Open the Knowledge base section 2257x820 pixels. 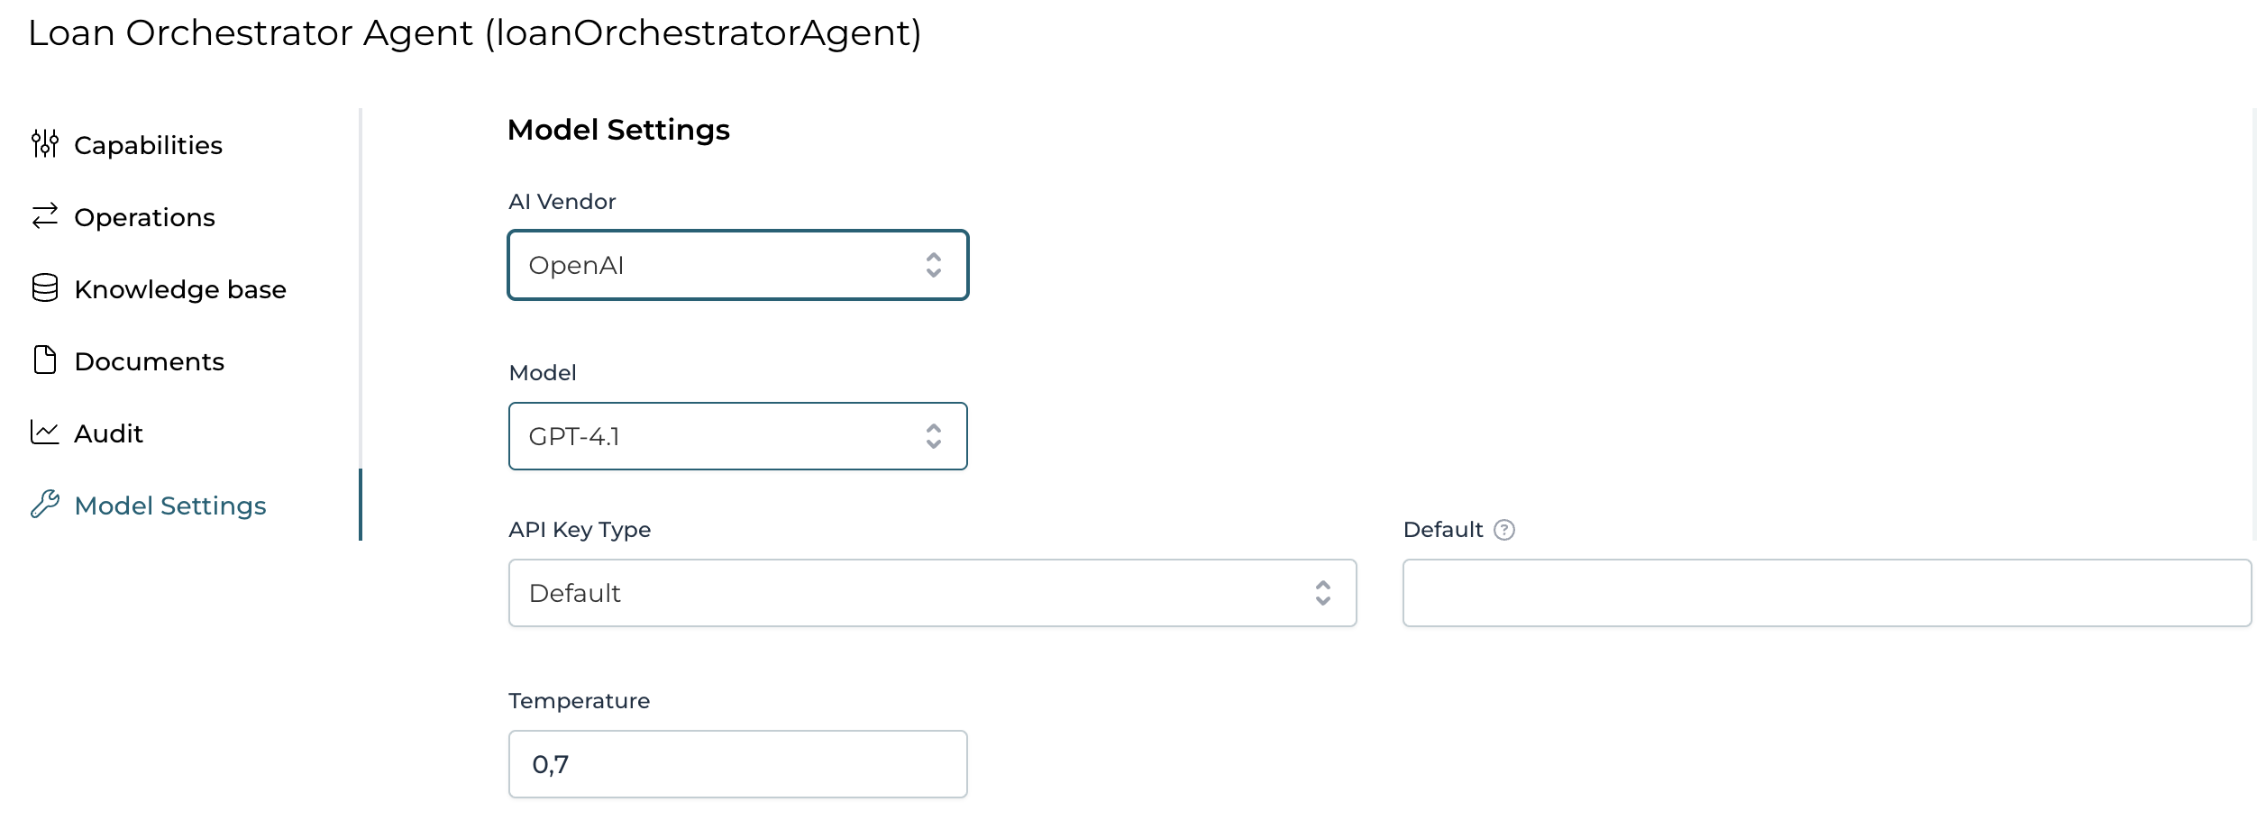point(180,288)
